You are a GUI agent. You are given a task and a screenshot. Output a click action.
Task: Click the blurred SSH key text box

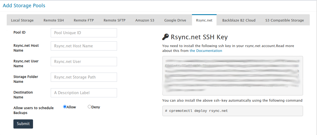(x=233, y=76)
